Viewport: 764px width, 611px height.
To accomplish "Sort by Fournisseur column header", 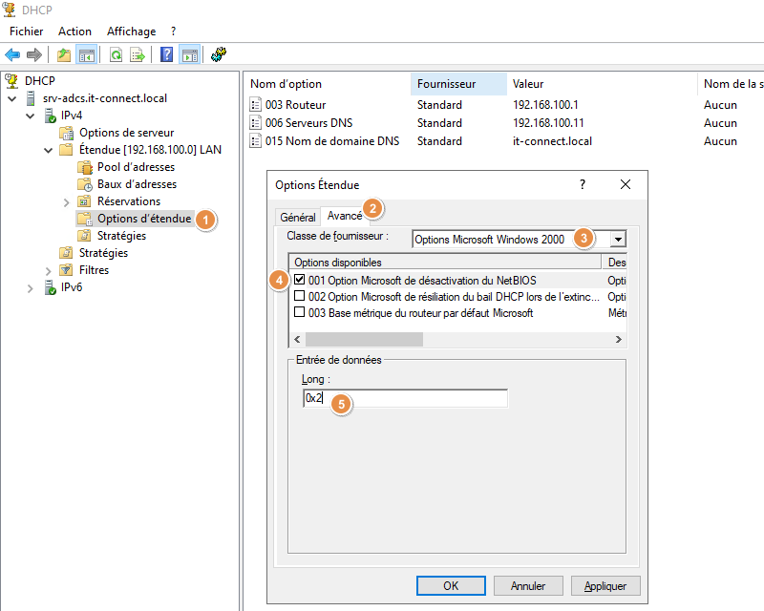I will point(458,84).
